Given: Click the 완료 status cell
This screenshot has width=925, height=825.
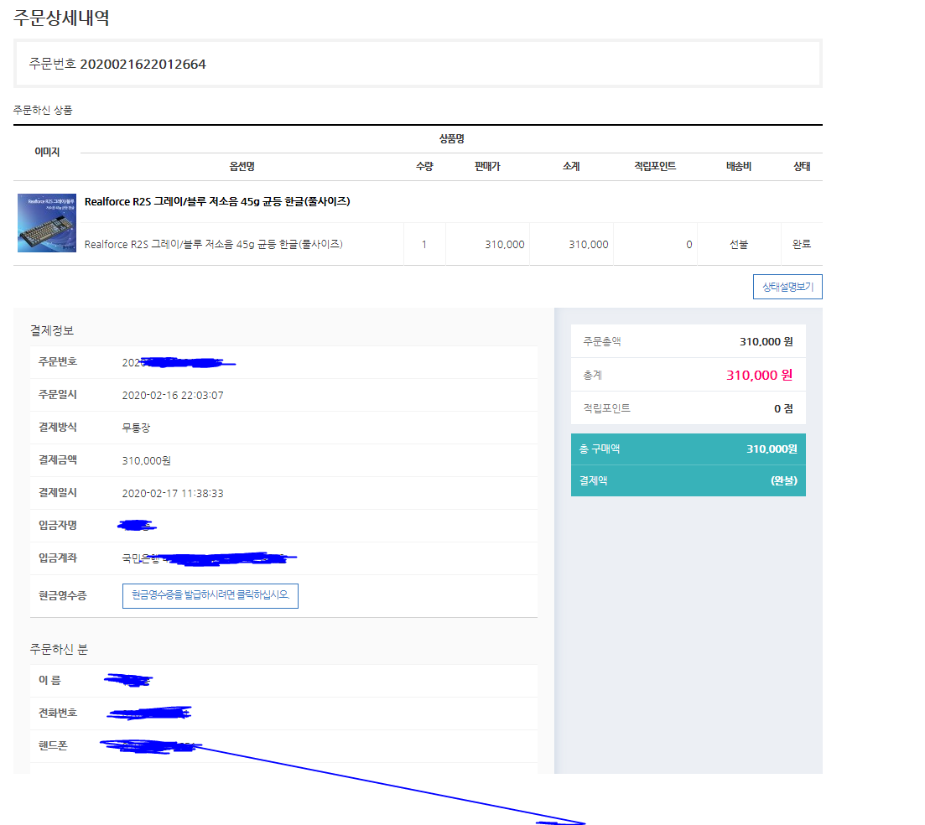Looking at the screenshot, I should [802, 244].
